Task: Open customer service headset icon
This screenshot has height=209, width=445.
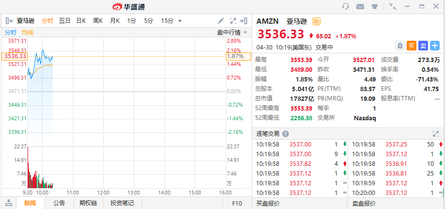Action: pos(346,7)
